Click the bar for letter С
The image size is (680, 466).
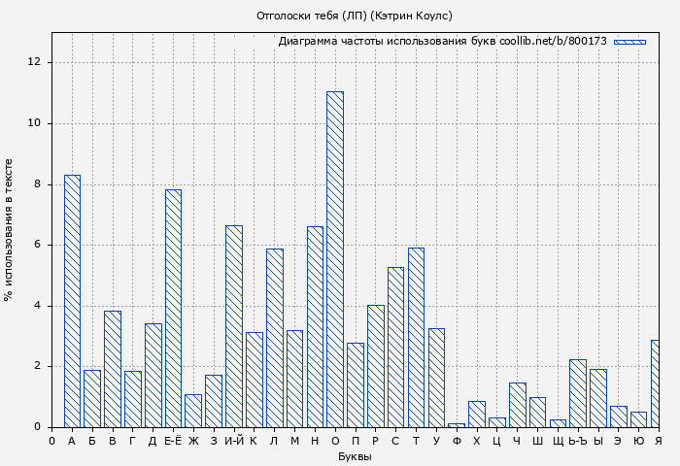(395, 347)
